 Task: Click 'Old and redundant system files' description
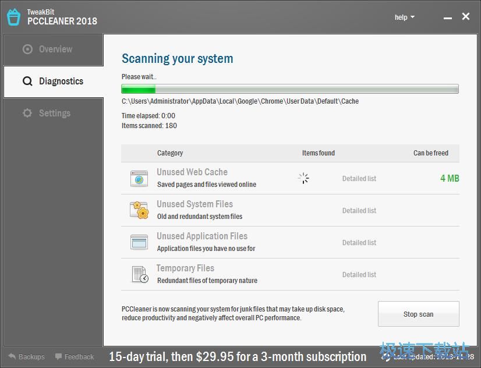point(200,217)
